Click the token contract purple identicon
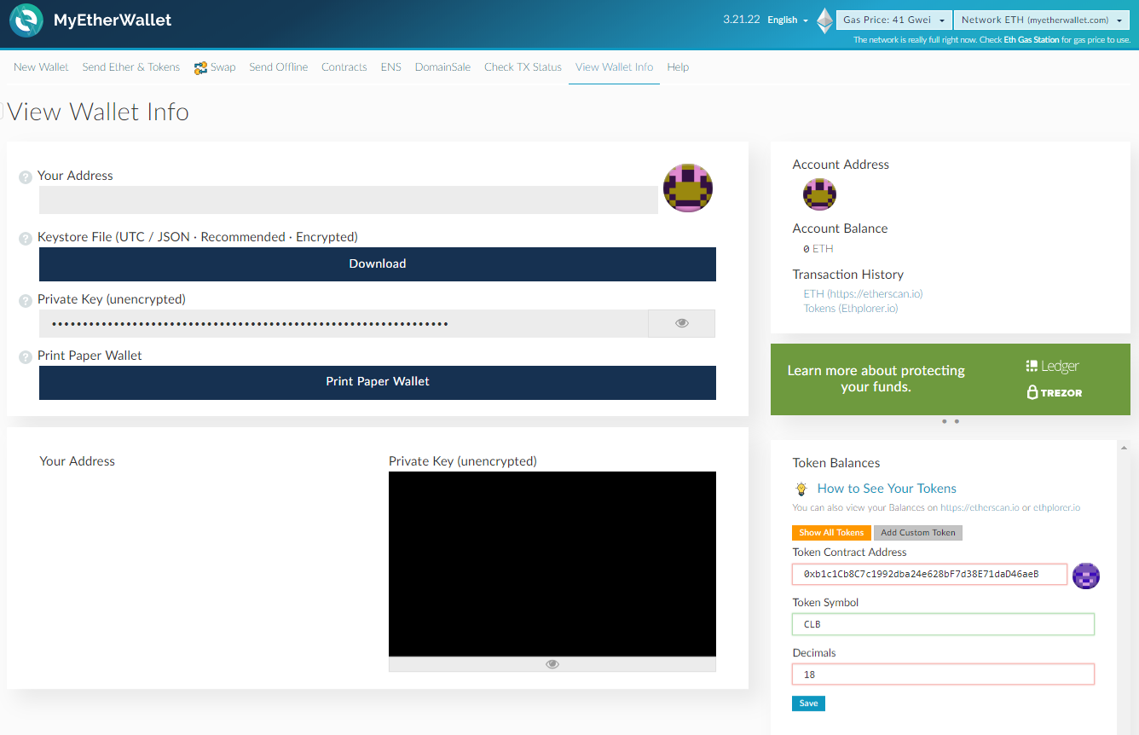The height and width of the screenshot is (735, 1139). (1085, 576)
